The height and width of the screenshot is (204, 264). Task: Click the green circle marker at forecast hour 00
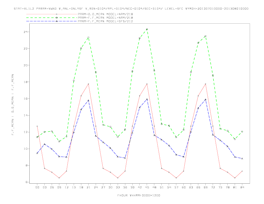pyautogui.click(x=37, y=137)
